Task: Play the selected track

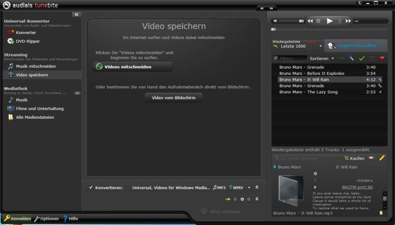Action: tap(329, 21)
